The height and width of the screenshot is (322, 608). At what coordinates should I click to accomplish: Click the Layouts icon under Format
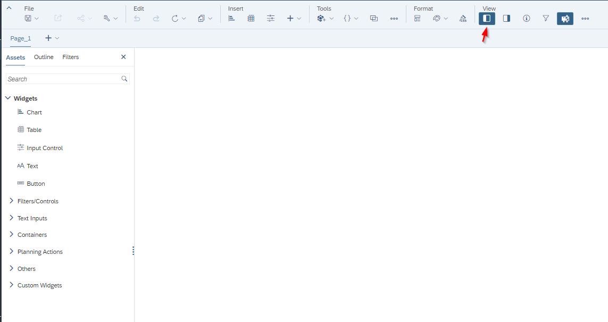coord(417,18)
